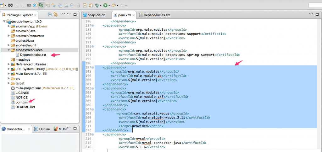
Task: Expand the src/main/app Flows folder
Action: coord(8,26)
